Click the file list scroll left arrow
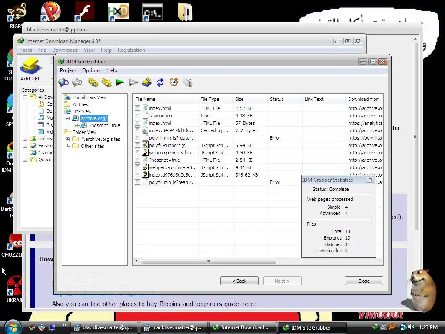The image size is (445, 334). [136, 261]
